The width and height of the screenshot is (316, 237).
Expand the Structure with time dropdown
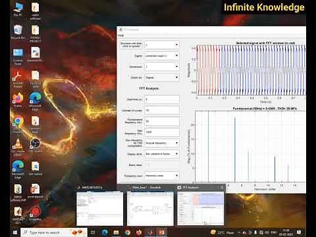[162, 45]
